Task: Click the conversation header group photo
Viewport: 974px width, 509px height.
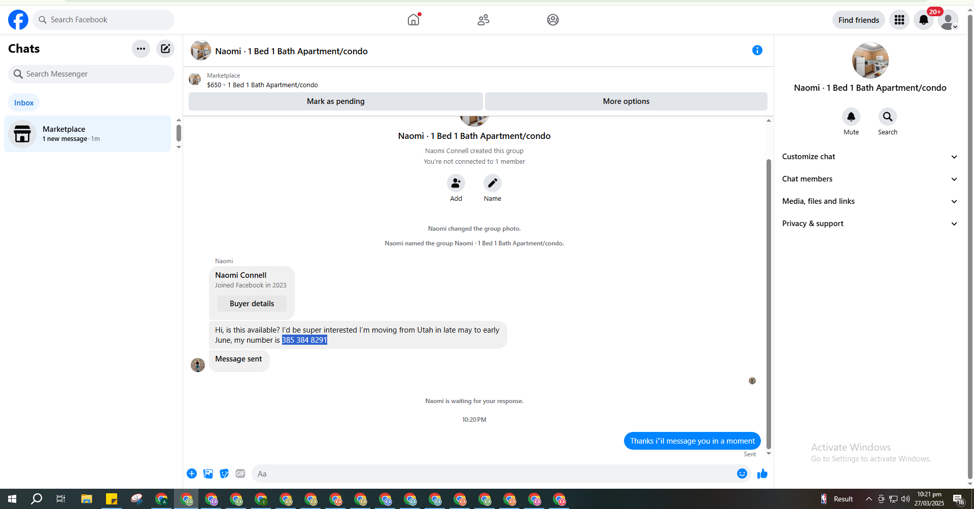Action: pos(201,51)
